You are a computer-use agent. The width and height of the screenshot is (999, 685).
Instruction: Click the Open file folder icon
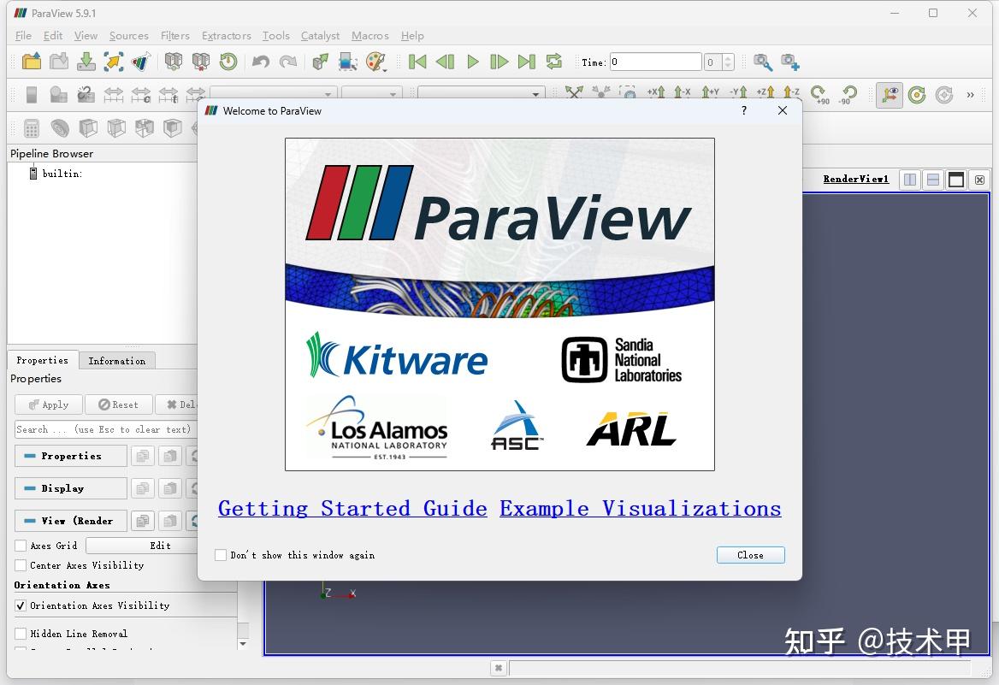click(31, 62)
